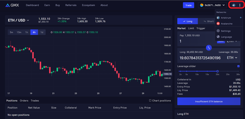Open the Positions tab
This screenshot has height=119, width=245.
[12, 101]
